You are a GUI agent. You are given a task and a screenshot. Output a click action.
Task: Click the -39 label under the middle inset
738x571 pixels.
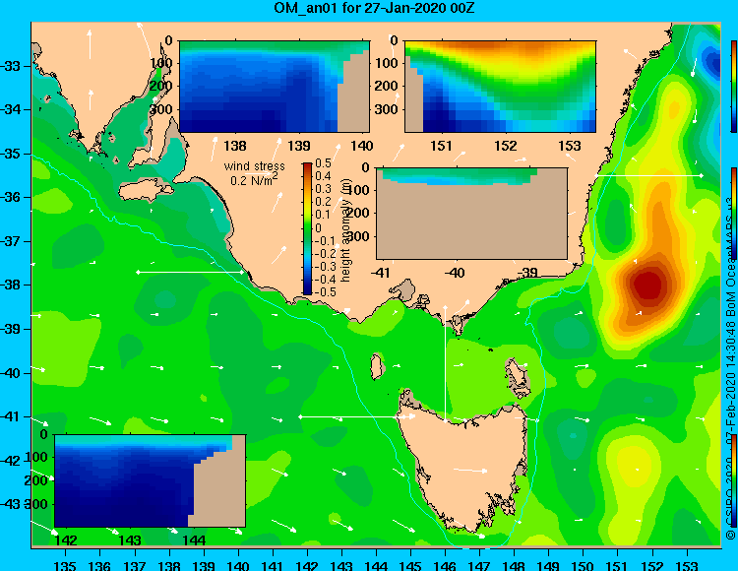pos(527,273)
